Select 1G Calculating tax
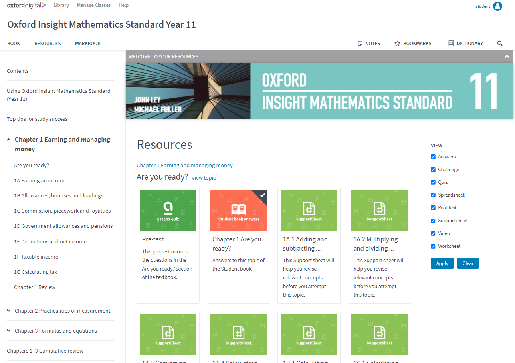Viewport: 515px width, 363px height. 36,272
